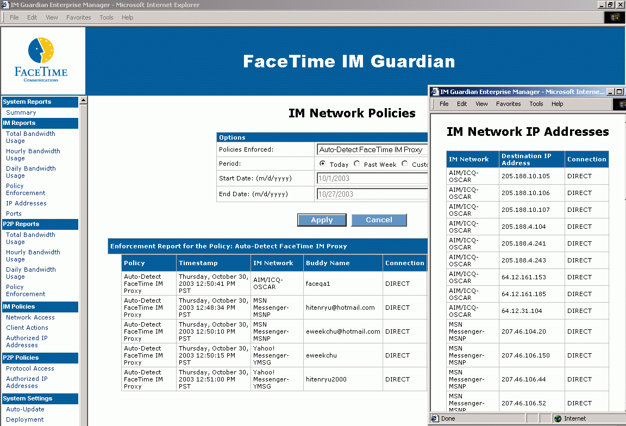The height and width of the screenshot is (426, 626).
Task: Click the page icon beside Done status
Action: click(435, 418)
